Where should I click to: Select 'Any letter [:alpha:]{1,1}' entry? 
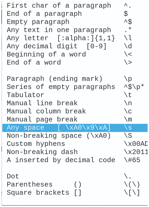[x=75, y=38]
